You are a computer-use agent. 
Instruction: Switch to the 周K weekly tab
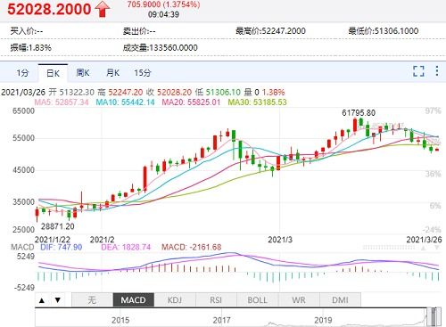coord(83,73)
